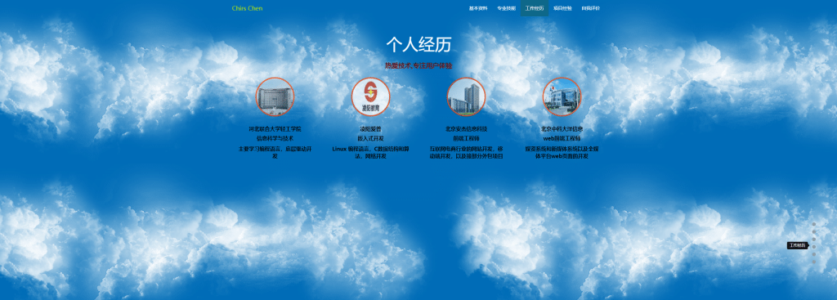Open the 项目经验 navigation tab
Viewport: 837px width, 300px height.
tap(562, 8)
